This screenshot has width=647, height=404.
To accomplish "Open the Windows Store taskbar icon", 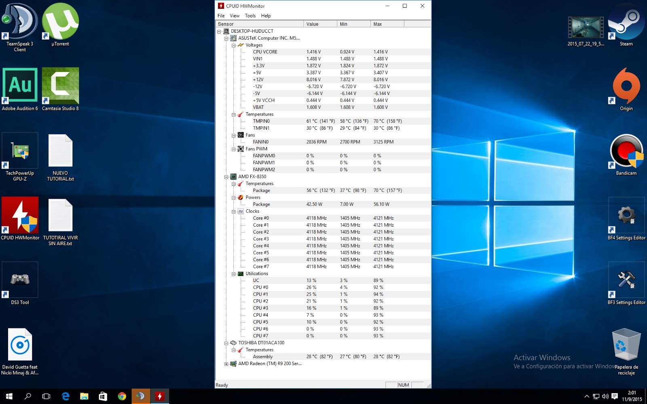I will 103,396.
